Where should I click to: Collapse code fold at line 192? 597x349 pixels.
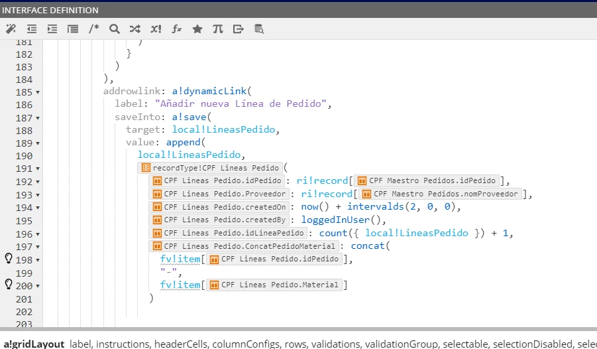(x=38, y=182)
